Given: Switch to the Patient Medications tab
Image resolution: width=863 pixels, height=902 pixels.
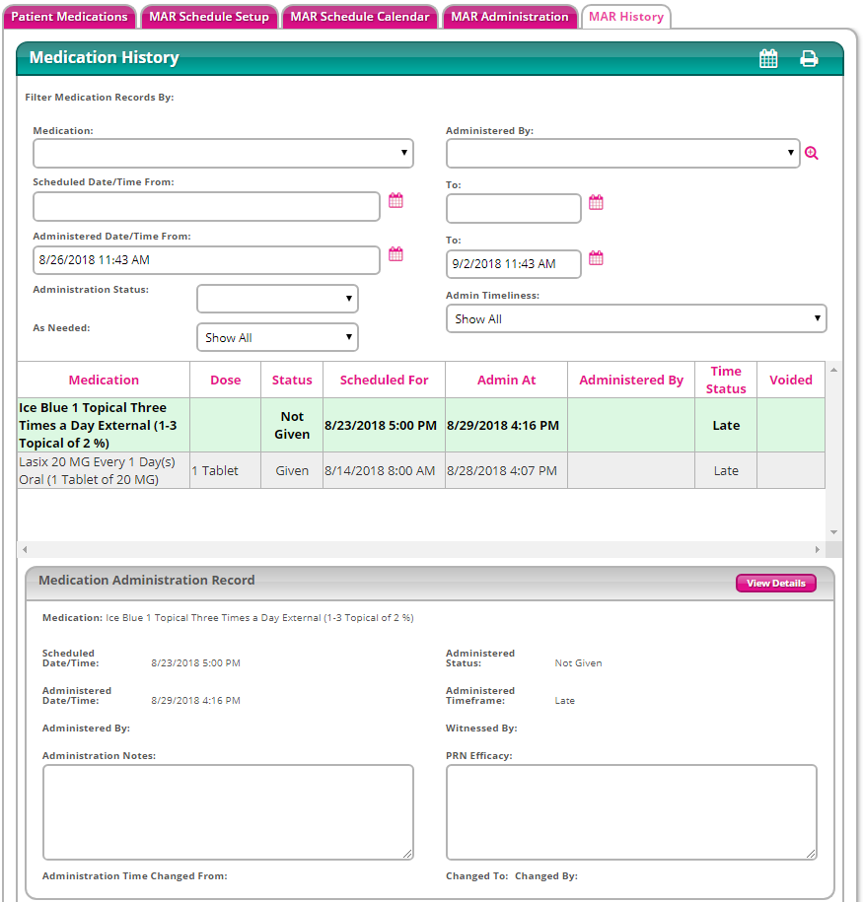Looking at the screenshot, I should [70, 17].
